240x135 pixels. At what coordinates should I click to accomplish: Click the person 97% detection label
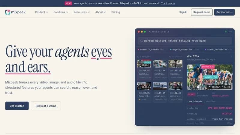click(208, 67)
